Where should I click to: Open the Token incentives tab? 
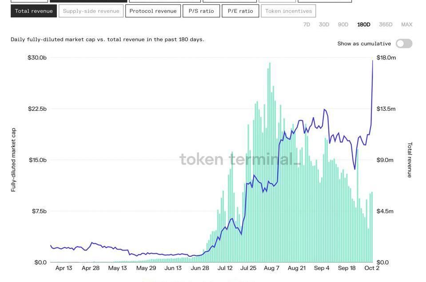(x=288, y=11)
